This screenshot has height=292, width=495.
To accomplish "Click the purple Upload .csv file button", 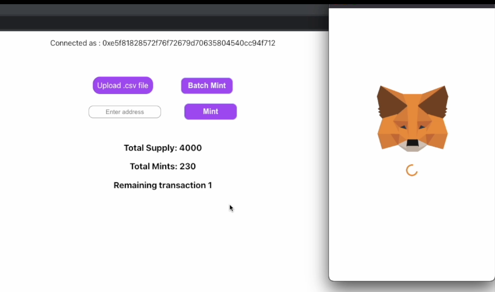I will 123,85.
